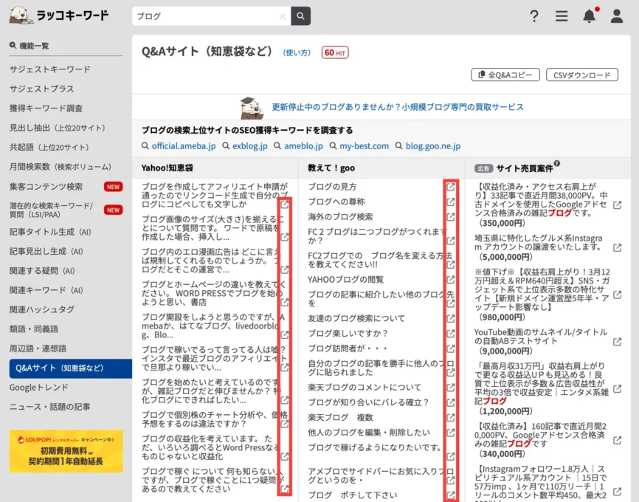Open external link for ブログへの尊称
The width and height of the screenshot is (639, 502).
click(x=450, y=202)
